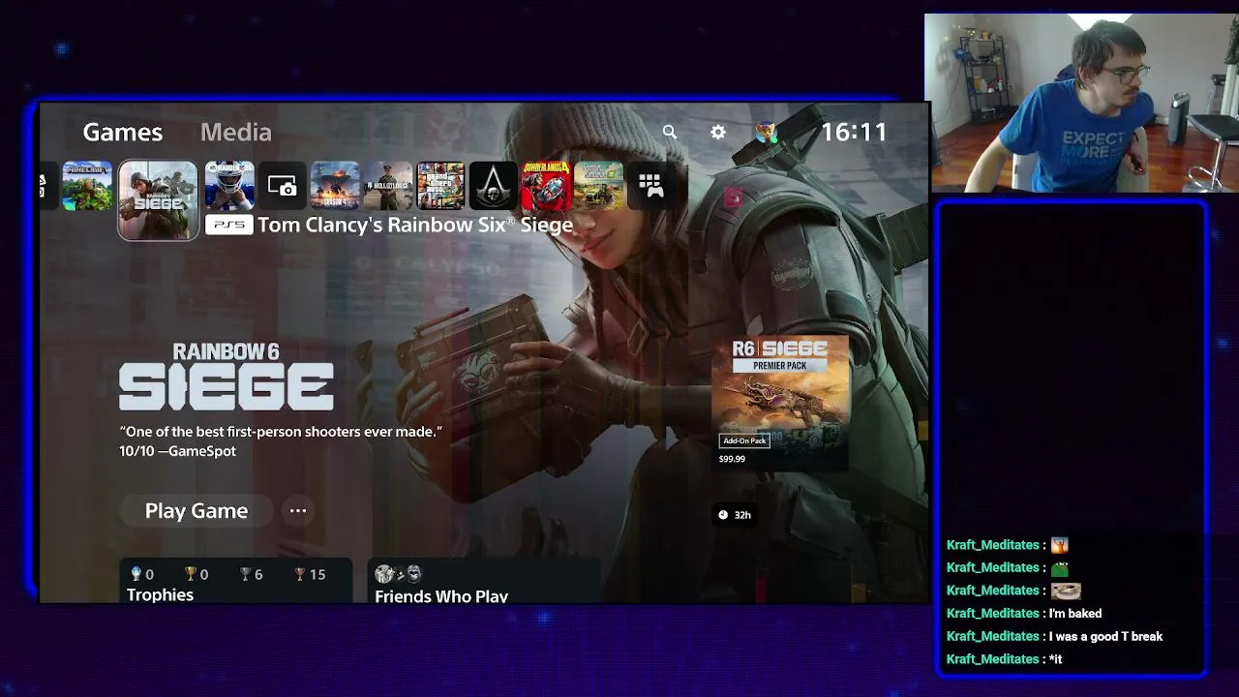1239x697 pixels.
Task: Click the Add-On Pack label
Action: point(744,440)
